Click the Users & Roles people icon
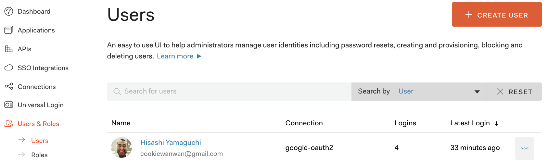The height and width of the screenshot is (163, 547). [x=9, y=123]
